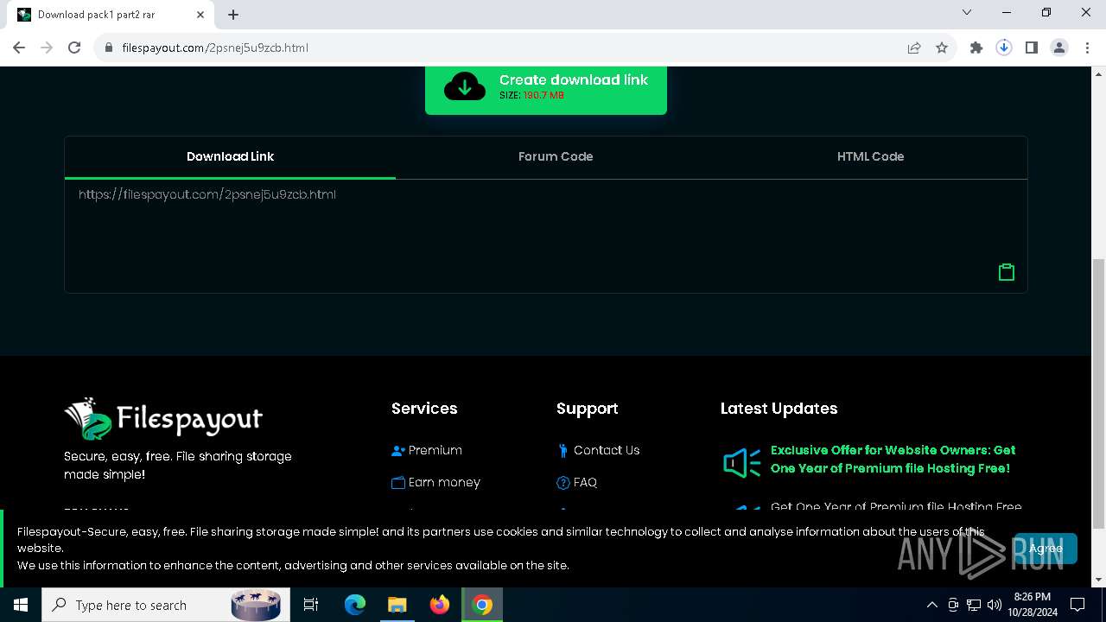Toggle the browser side panel icon
Viewport: 1106px width, 622px height.
click(x=1032, y=48)
